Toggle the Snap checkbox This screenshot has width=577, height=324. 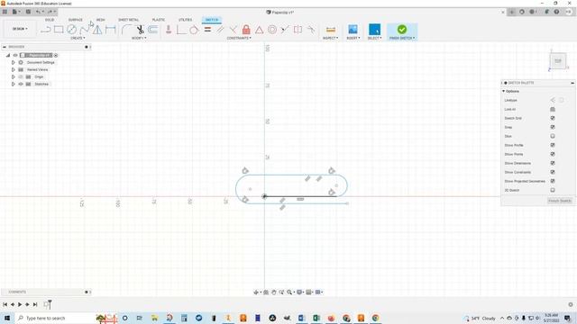pos(553,127)
